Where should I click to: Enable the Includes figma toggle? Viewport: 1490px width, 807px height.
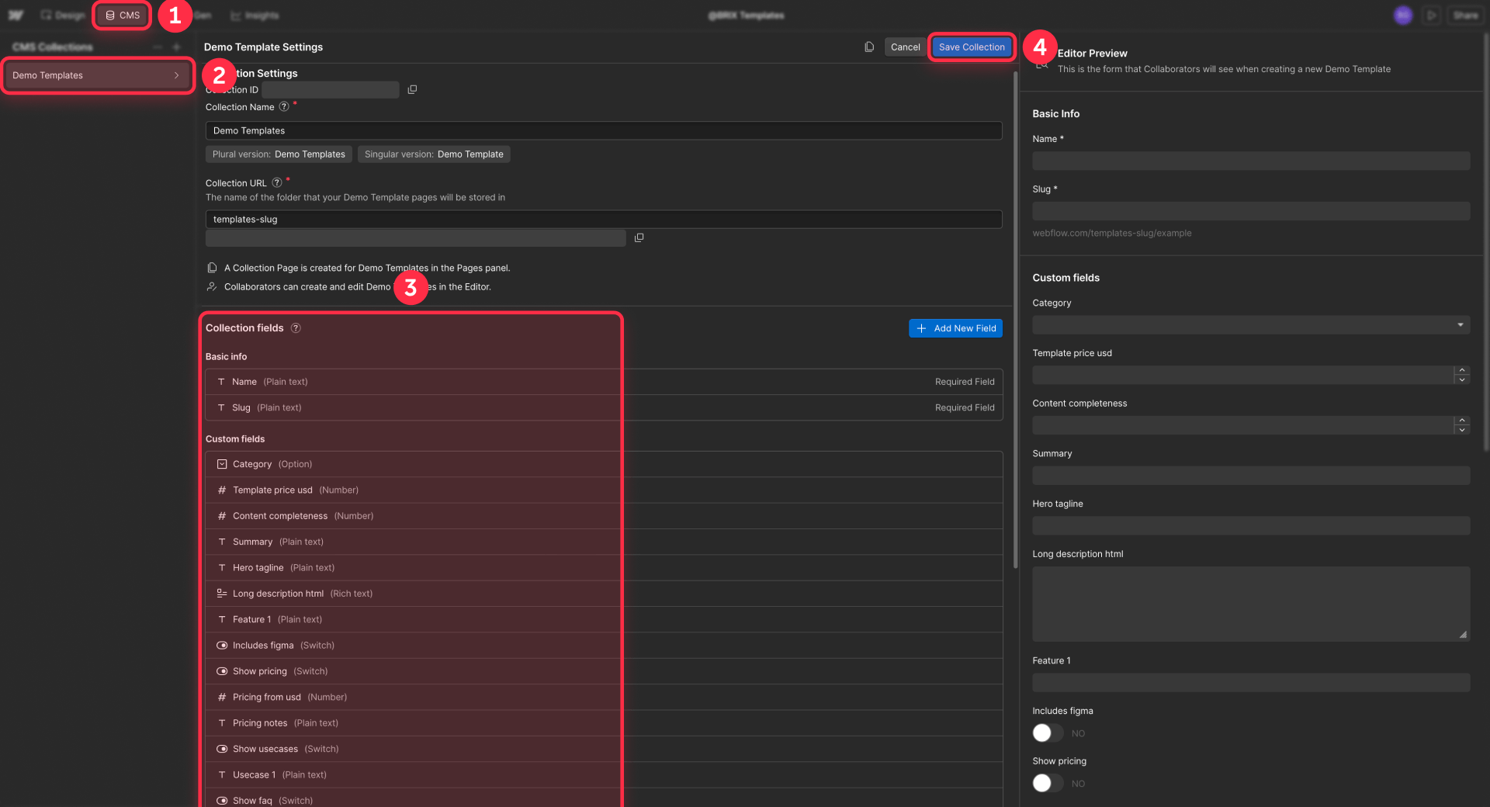coord(1046,733)
